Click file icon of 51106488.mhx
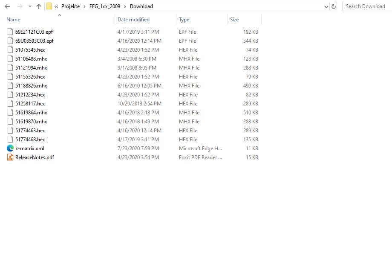 10,58
